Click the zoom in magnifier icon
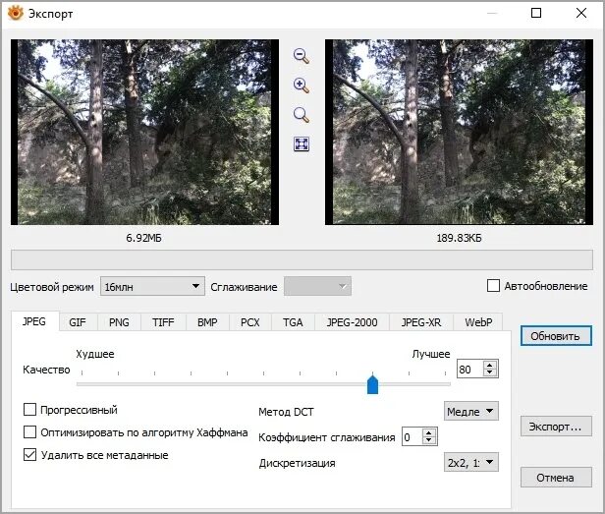Image resolution: width=605 pixels, height=514 pixels. tap(302, 86)
